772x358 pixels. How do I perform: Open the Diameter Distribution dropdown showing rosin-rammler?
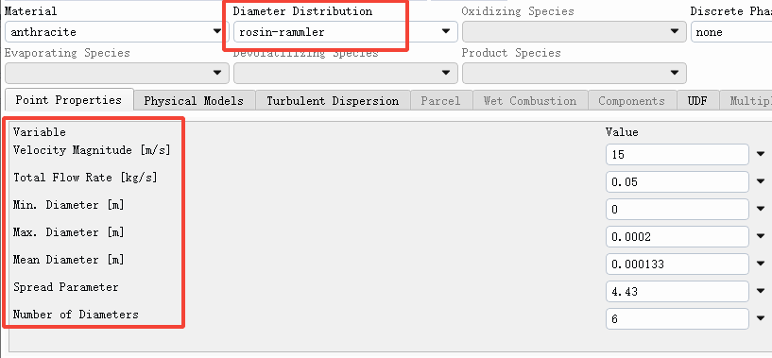coord(345,32)
